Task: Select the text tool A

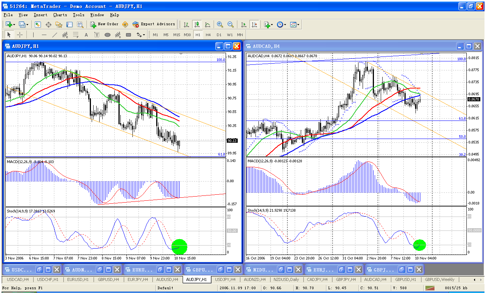Action: click(x=86, y=35)
